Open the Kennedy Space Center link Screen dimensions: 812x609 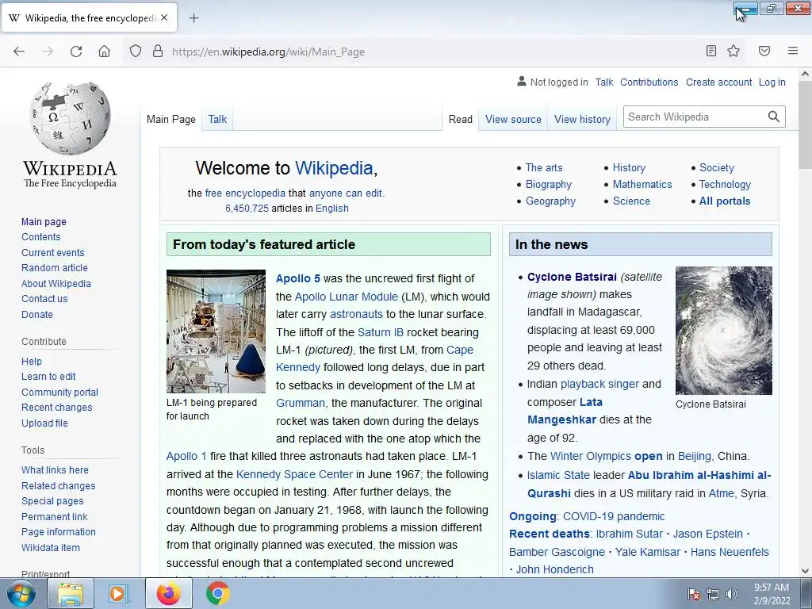[294, 474]
